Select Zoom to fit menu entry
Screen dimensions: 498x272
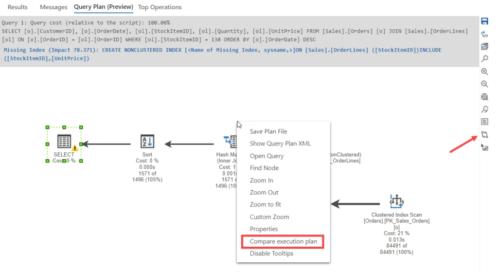266,204
